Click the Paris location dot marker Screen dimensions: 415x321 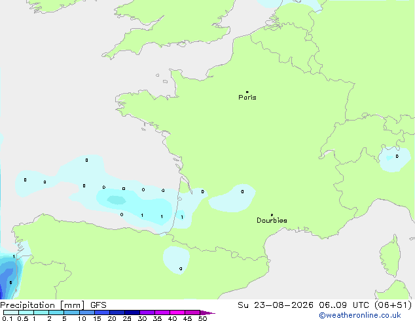click(x=247, y=92)
